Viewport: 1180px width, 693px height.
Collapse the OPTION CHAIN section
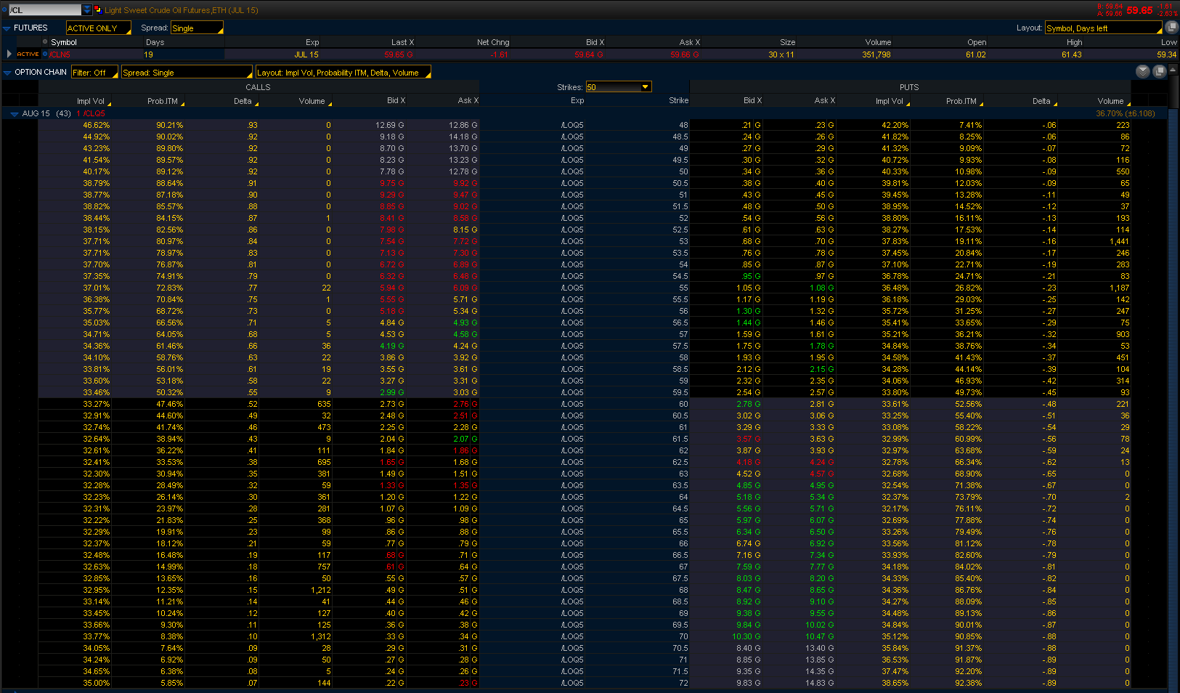tap(7, 73)
